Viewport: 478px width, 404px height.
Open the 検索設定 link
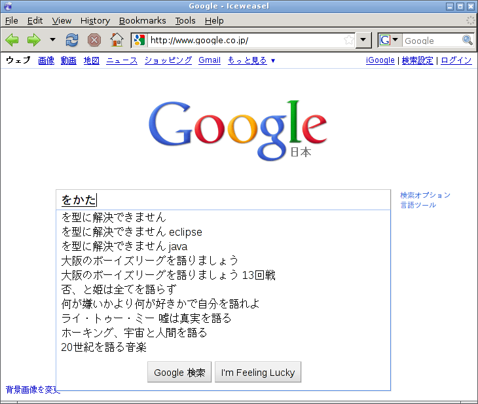pyautogui.click(x=417, y=60)
